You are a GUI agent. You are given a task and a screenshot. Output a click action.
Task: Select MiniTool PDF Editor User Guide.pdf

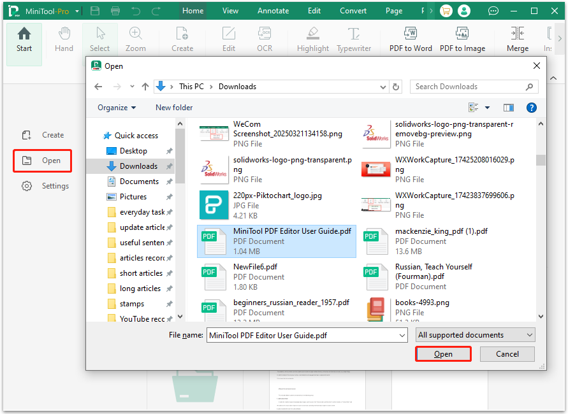point(277,241)
